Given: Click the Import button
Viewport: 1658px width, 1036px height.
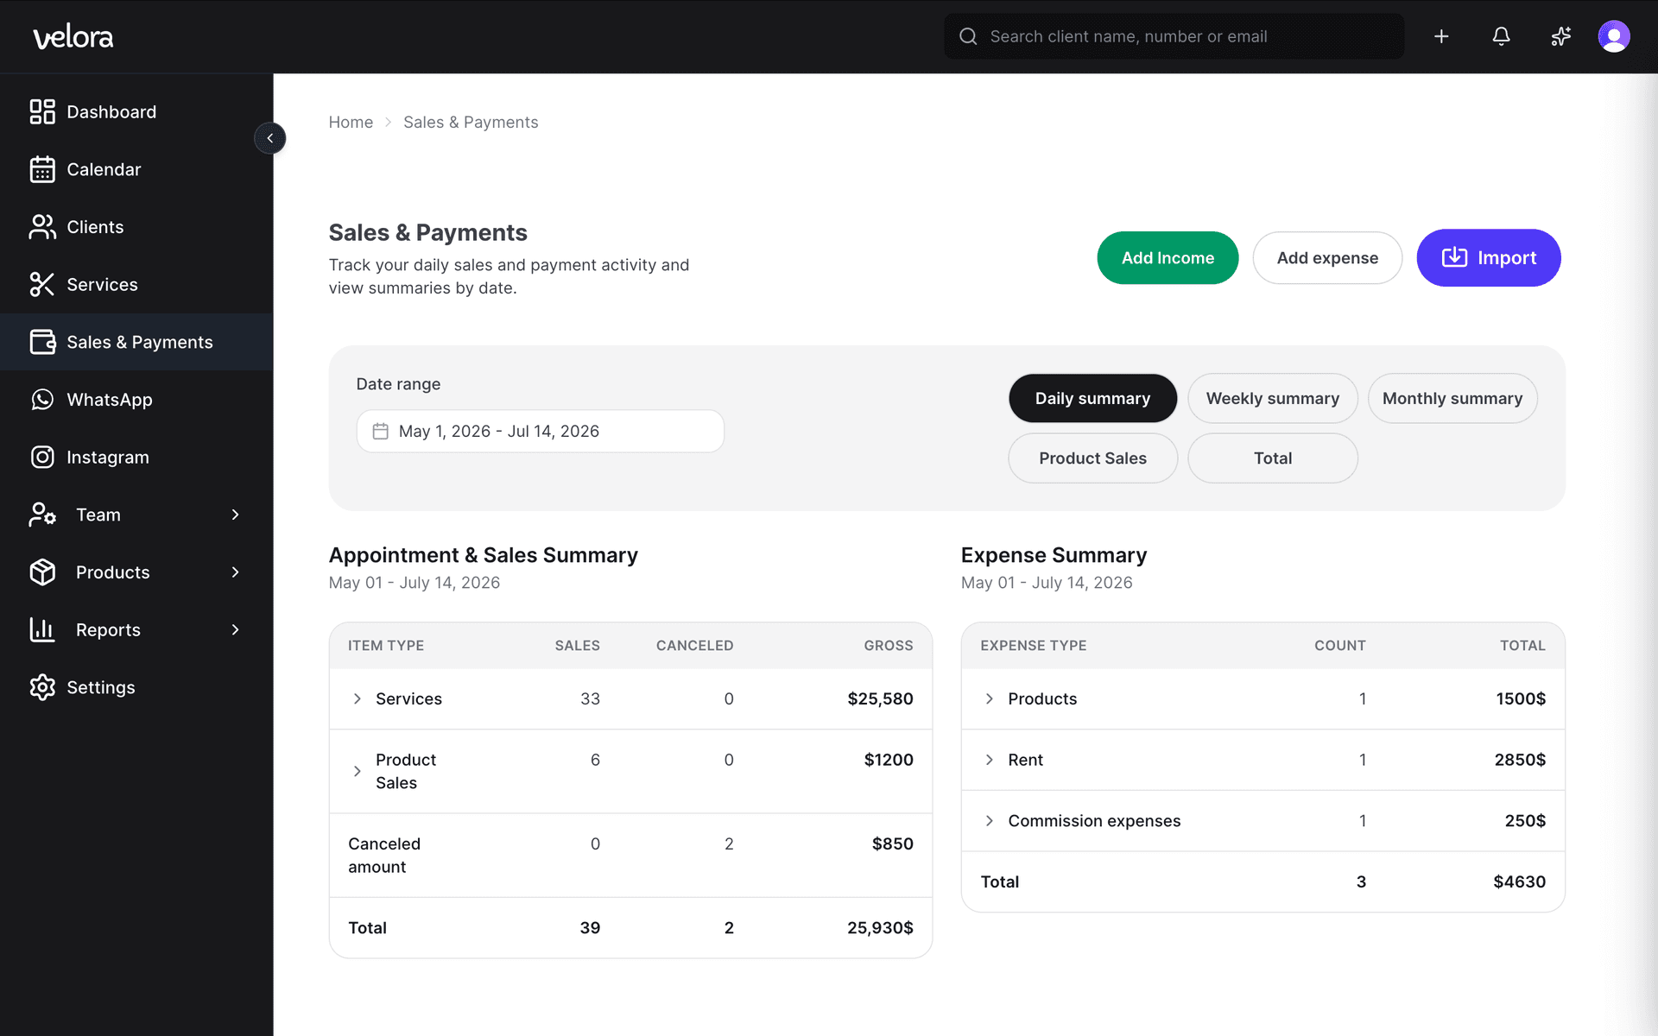Looking at the screenshot, I should (1489, 257).
